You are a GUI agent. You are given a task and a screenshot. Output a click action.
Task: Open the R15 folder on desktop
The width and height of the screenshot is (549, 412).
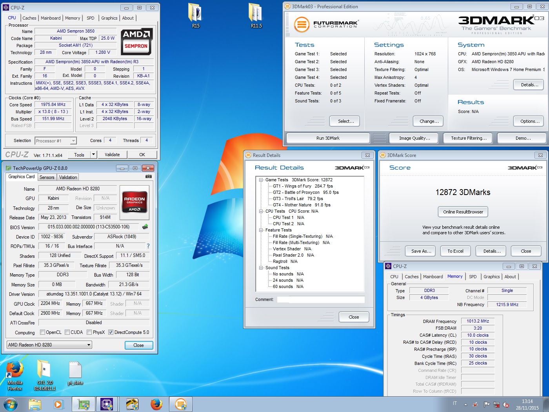(196, 15)
